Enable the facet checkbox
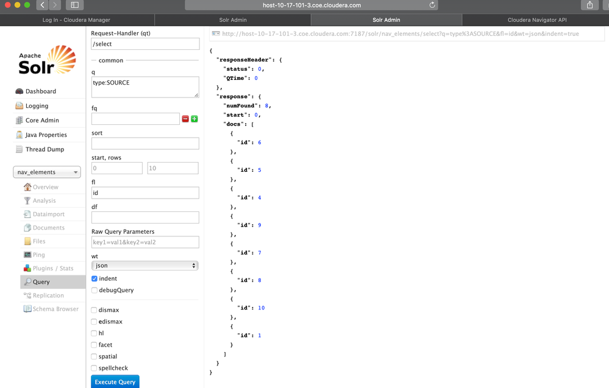Screen dimensions: 609x388 coord(94,345)
